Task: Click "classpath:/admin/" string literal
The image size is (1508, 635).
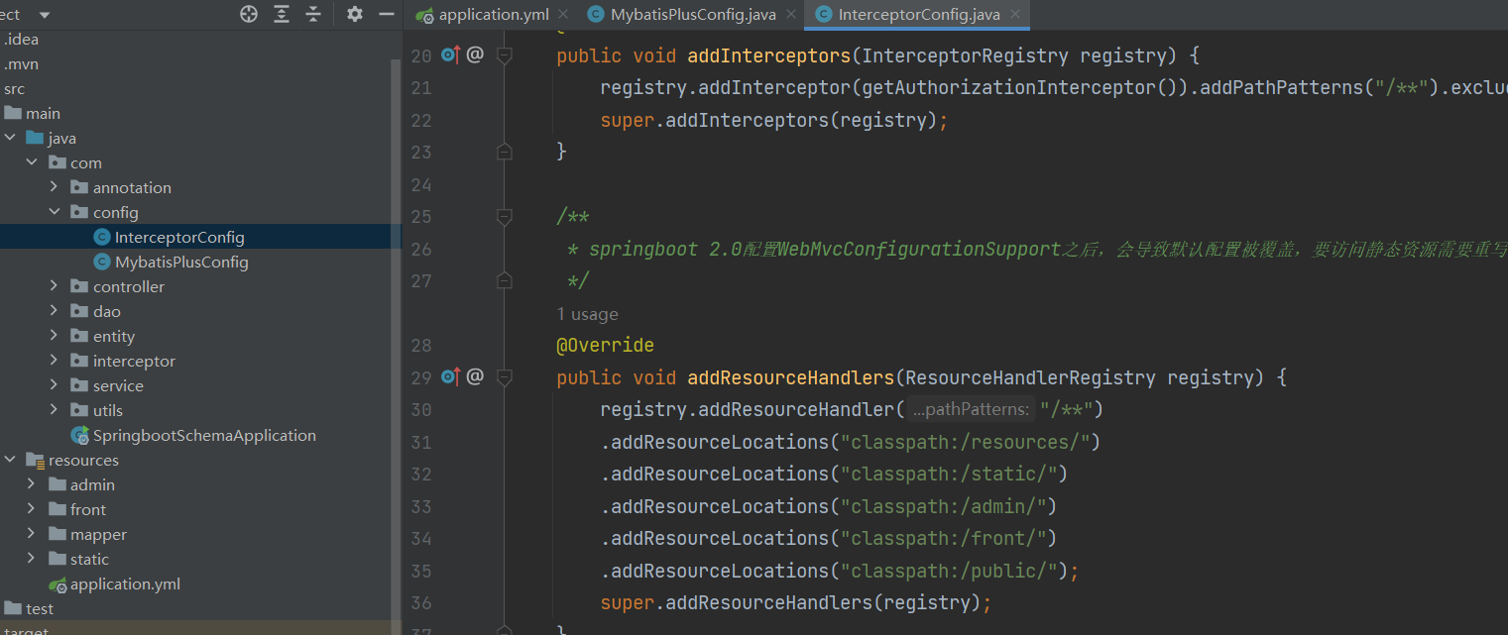Action: pyautogui.click(x=943, y=506)
